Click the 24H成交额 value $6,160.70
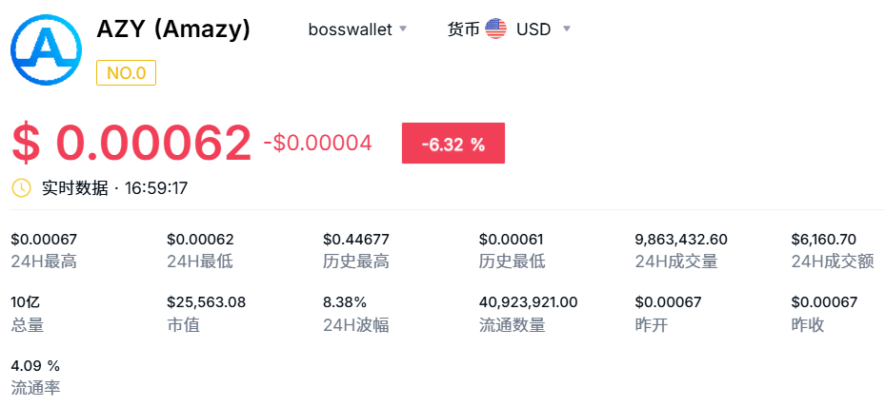Viewport: 885px width, 407px height. pyautogui.click(x=824, y=240)
